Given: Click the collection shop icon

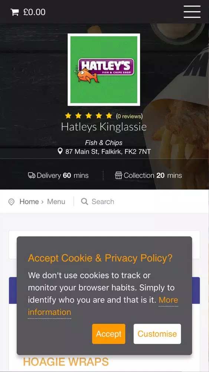Looking at the screenshot, I should tap(118, 175).
